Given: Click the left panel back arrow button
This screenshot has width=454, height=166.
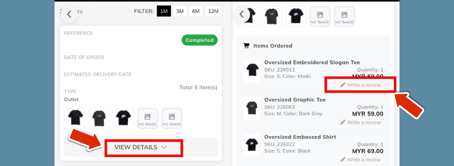Looking at the screenshot, I should (68, 14).
